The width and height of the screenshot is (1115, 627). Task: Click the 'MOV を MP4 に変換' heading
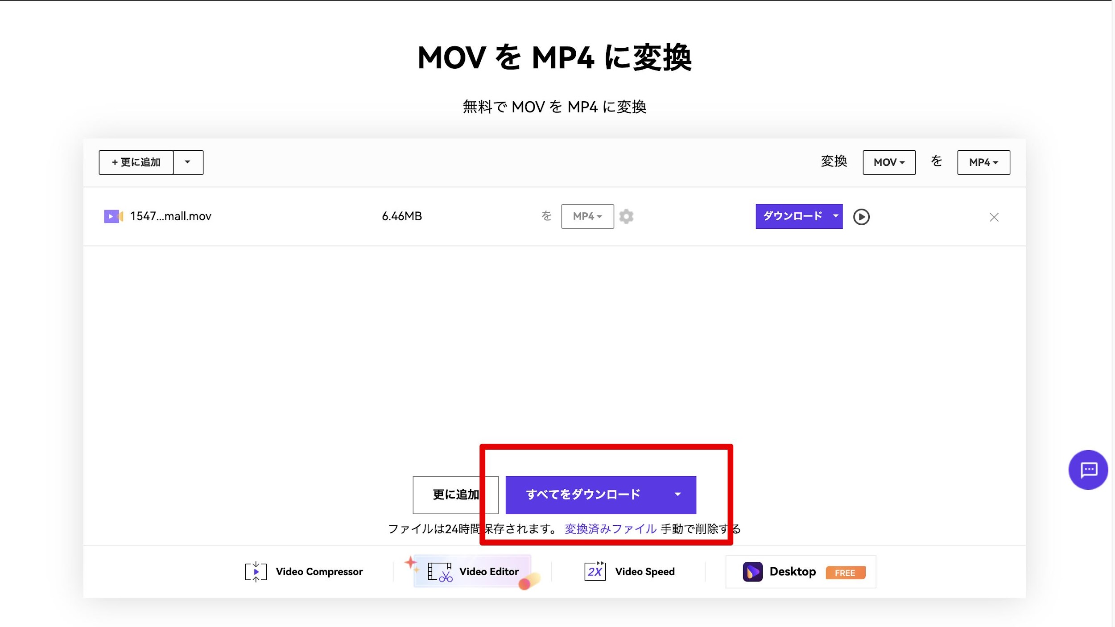pos(554,58)
